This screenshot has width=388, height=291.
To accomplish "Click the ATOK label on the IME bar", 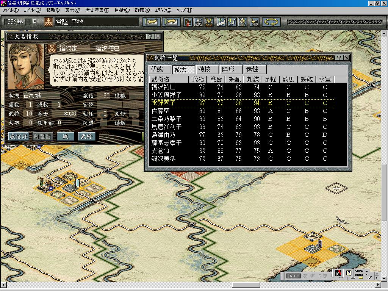I will point(294,276).
